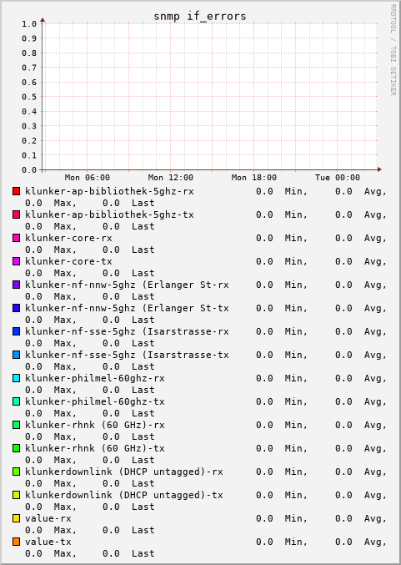Click the snmp if_errors graph title
The image size is (401, 565).
point(200,16)
